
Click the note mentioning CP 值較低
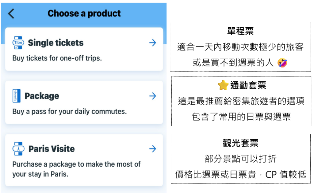pyautogui.click(x=241, y=174)
